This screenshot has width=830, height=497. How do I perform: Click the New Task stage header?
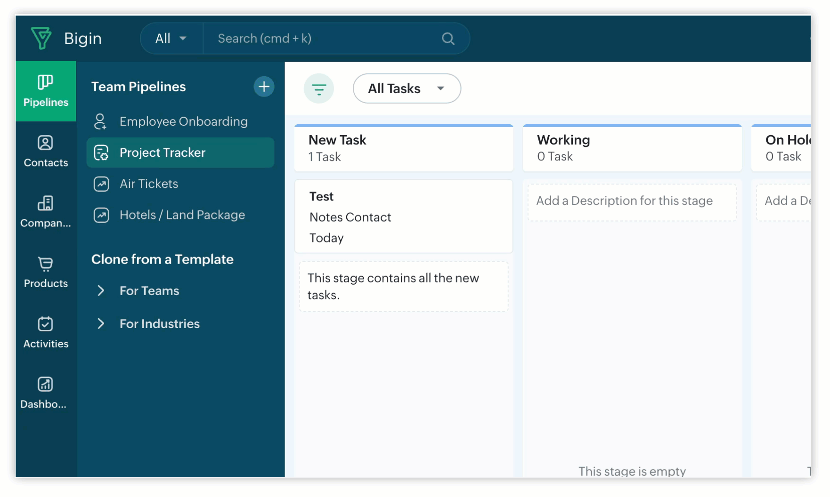pyautogui.click(x=404, y=148)
